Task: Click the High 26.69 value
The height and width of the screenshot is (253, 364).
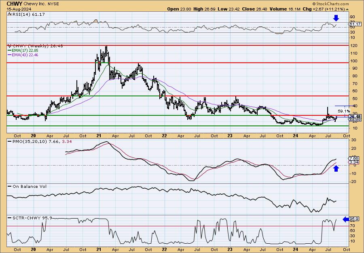Action: [x=204, y=9]
